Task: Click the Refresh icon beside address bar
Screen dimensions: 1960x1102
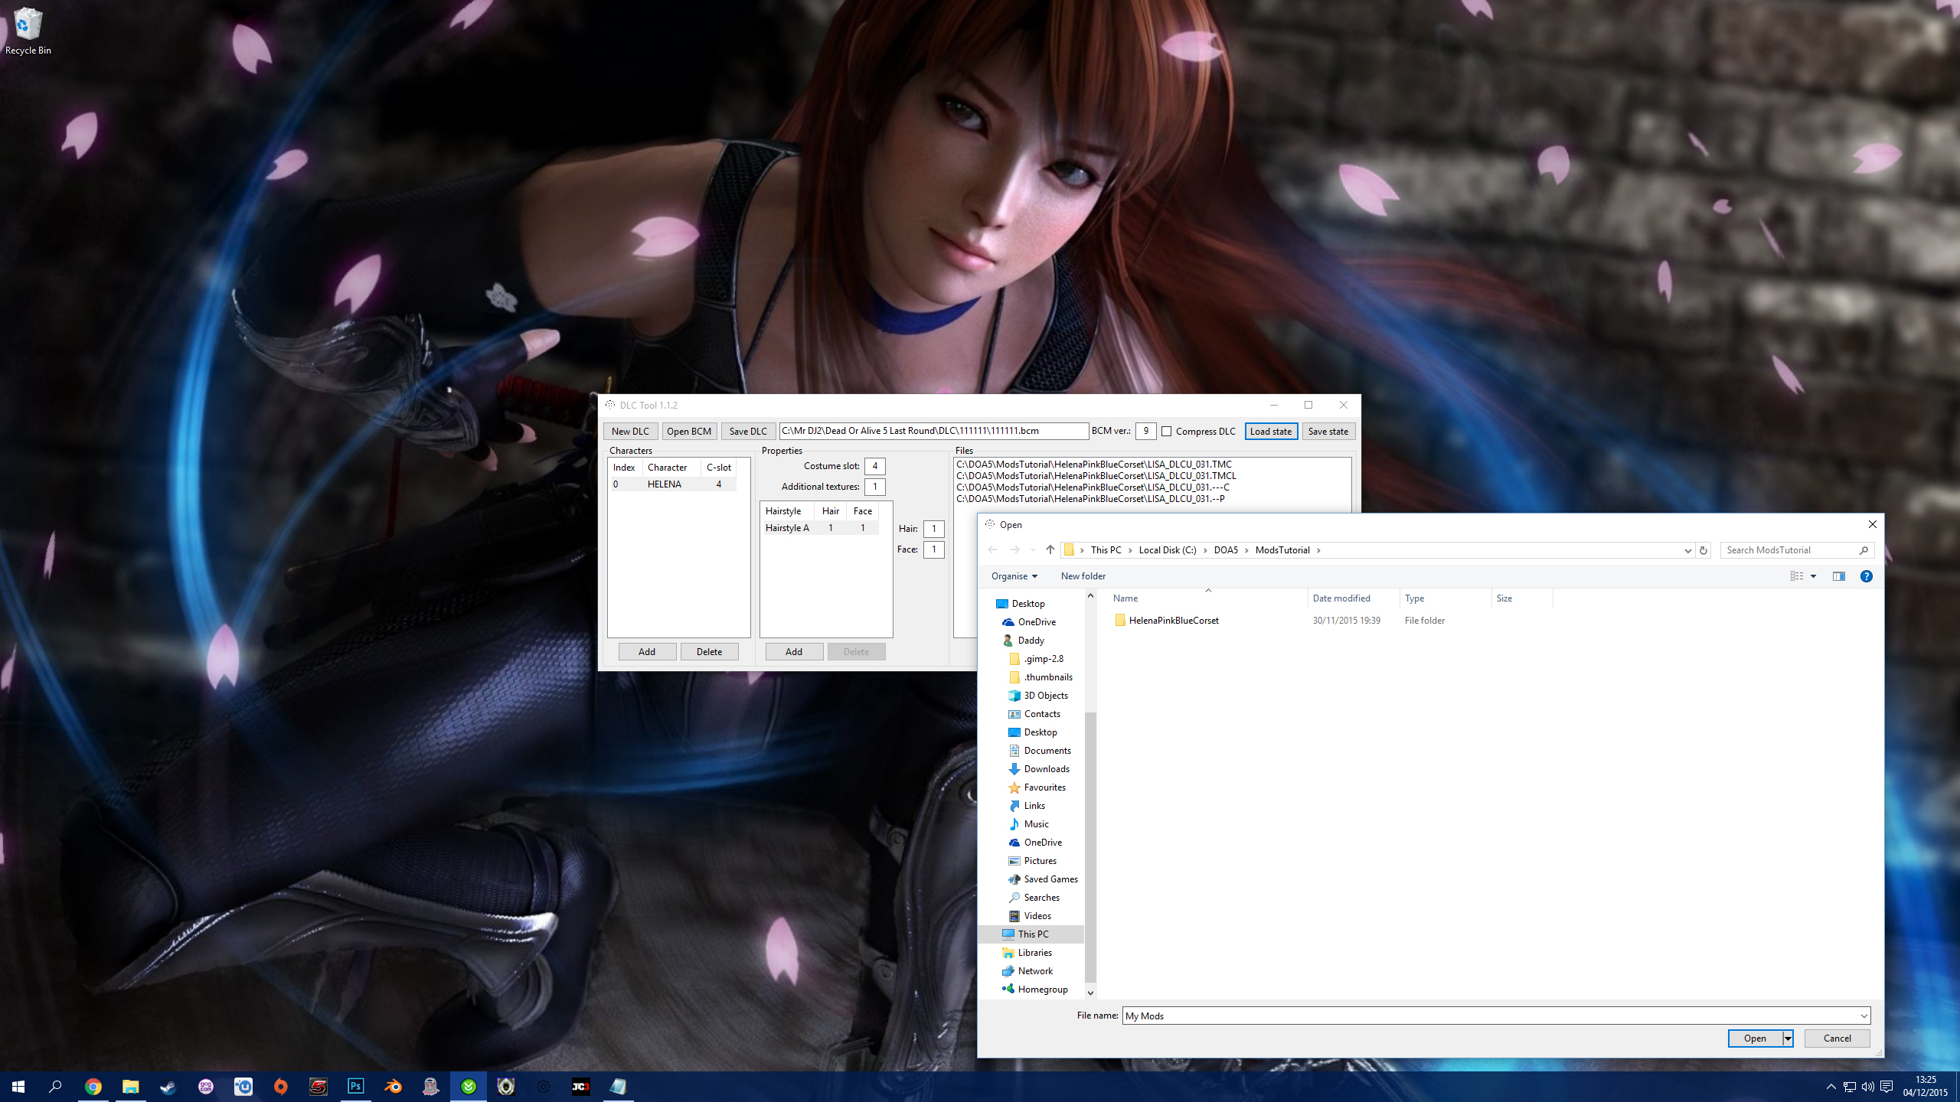Action: (x=1704, y=550)
